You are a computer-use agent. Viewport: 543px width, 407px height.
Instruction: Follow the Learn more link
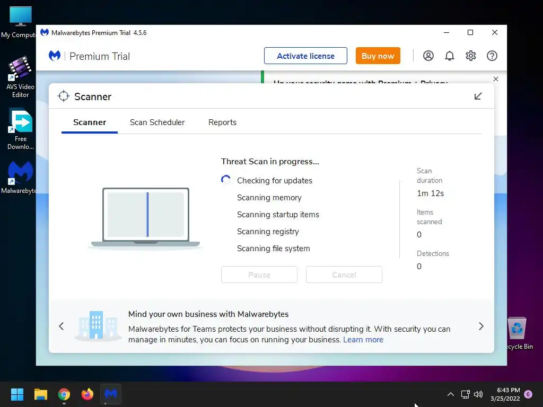pos(363,340)
